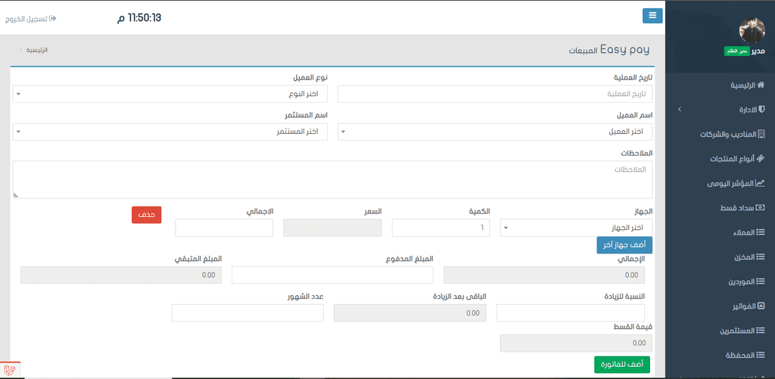Toggle the sidebar with the hamburger button
This screenshot has width=775, height=379.
pos(652,16)
